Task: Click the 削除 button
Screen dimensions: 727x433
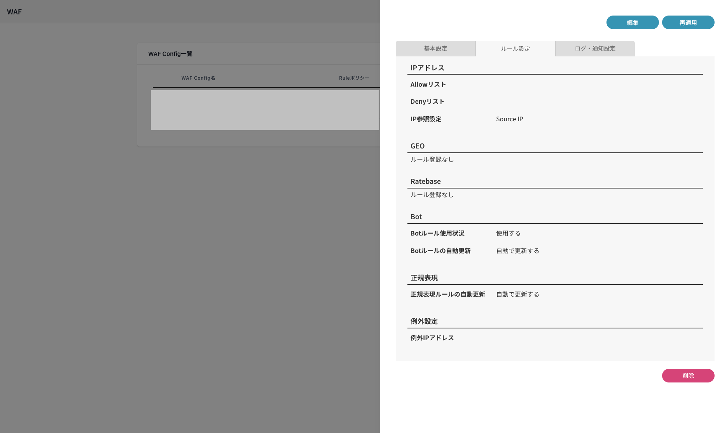Action: (688, 375)
